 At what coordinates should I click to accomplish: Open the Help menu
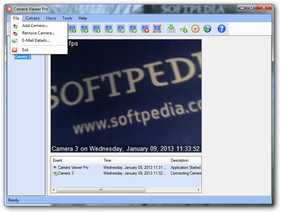click(83, 18)
